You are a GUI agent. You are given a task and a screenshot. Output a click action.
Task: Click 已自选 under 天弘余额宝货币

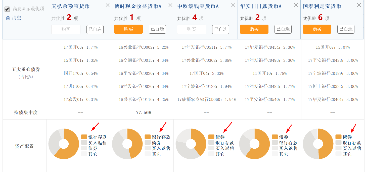[95, 29]
